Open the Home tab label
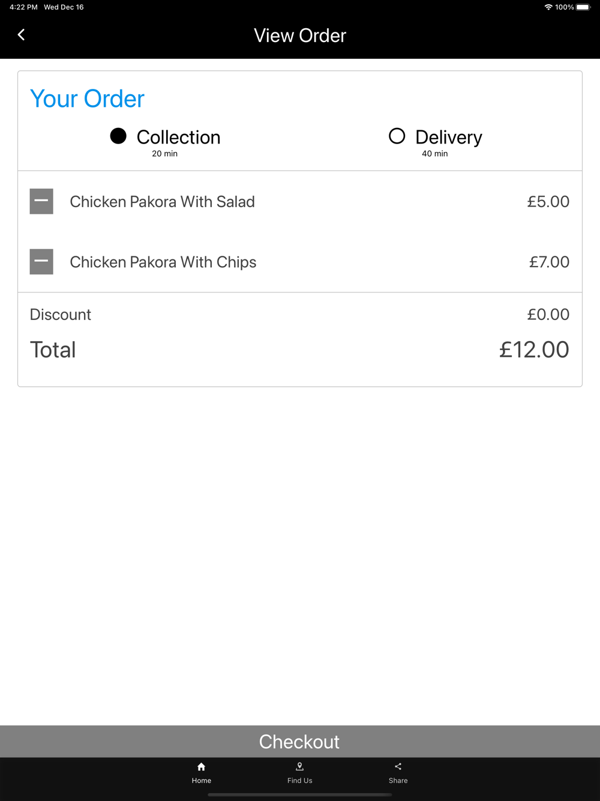Image resolution: width=600 pixels, height=801 pixels. (202, 781)
